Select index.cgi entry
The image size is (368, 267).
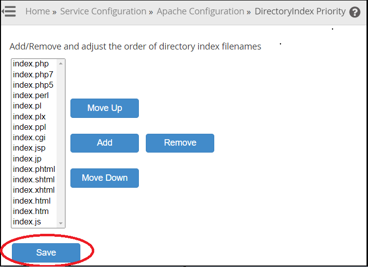pos(34,137)
